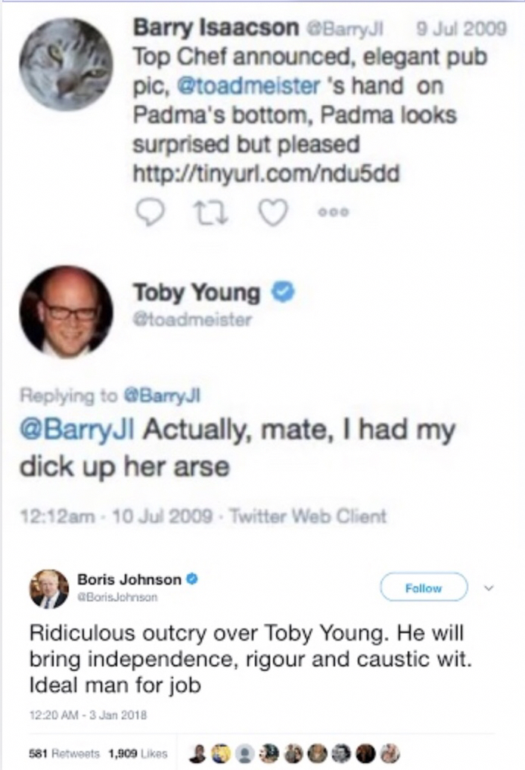Open the tinyurl.com/ndu5dd link

[265, 174]
